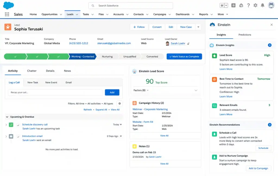This screenshot has height=176, width=278.
Task: Click the Salesforce cloud logo
Action: (x=8, y=5)
